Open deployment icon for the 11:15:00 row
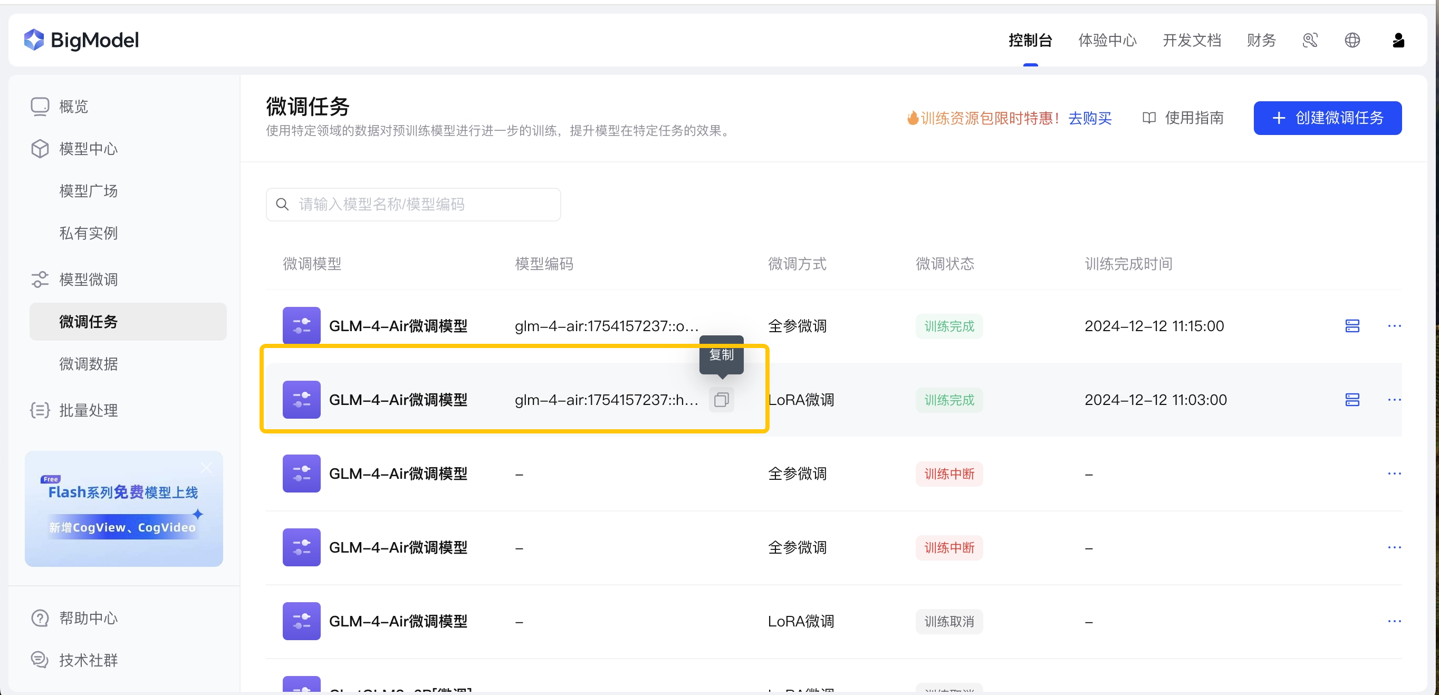The height and width of the screenshot is (695, 1439). click(x=1352, y=326)
